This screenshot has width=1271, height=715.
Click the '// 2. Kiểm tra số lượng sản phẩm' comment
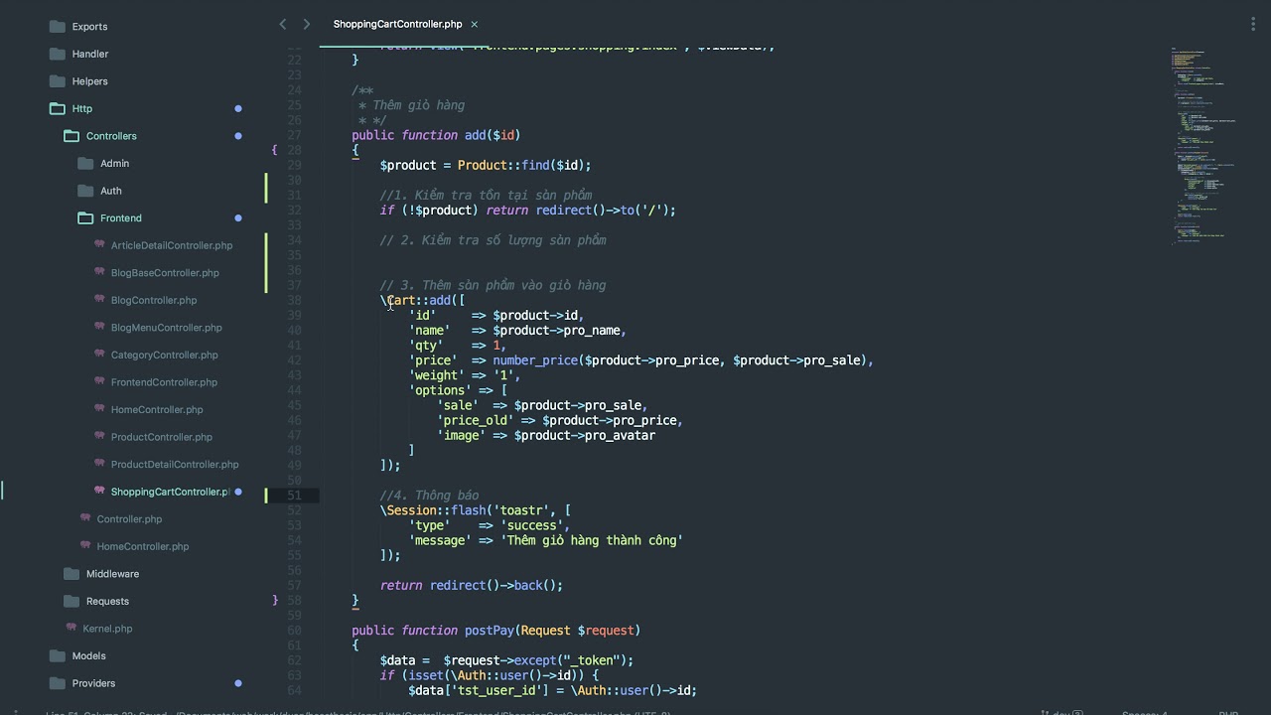tap(493, 240)
